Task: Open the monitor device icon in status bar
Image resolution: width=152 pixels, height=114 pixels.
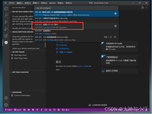Action: coord(46,110)
